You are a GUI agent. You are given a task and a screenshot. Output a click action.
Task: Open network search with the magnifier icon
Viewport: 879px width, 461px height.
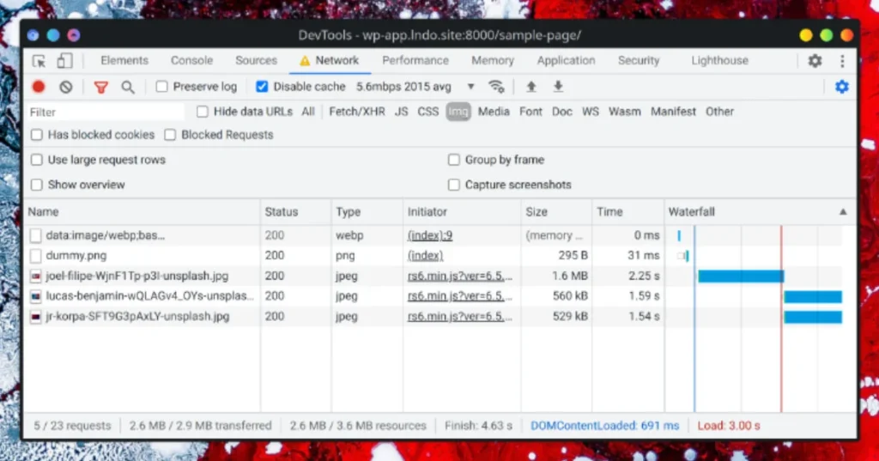[128, 87]
